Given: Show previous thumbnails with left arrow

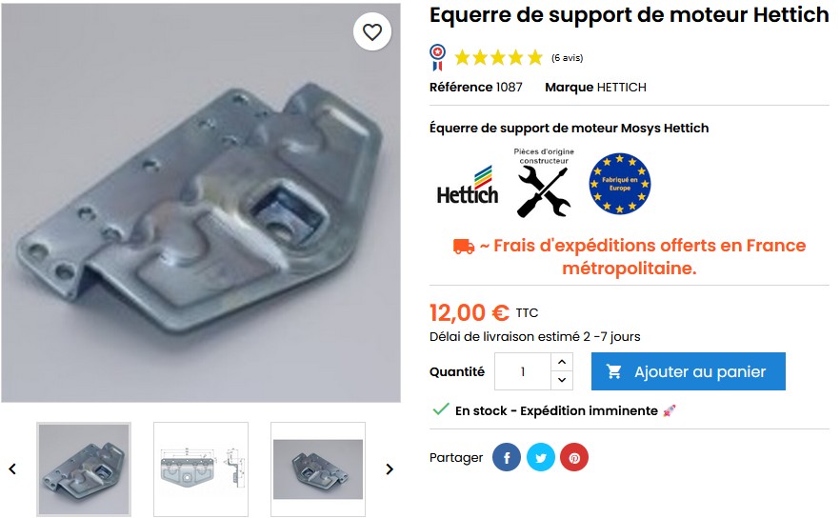Looking at the screenshot, I should [13, 469].
